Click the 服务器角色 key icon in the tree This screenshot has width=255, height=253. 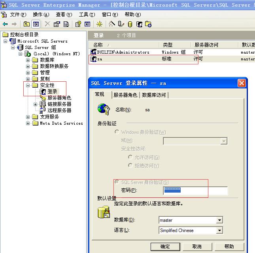pos(43,98)
